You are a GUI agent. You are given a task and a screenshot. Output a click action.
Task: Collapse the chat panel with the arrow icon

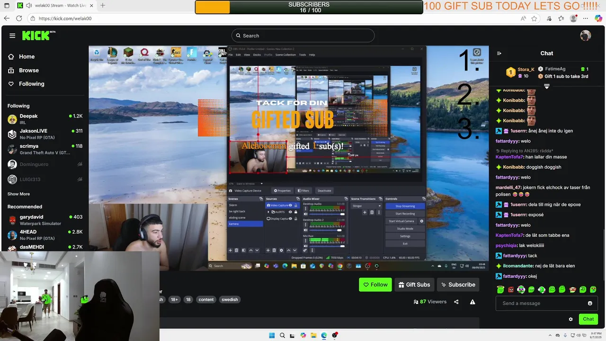point(499,53)
